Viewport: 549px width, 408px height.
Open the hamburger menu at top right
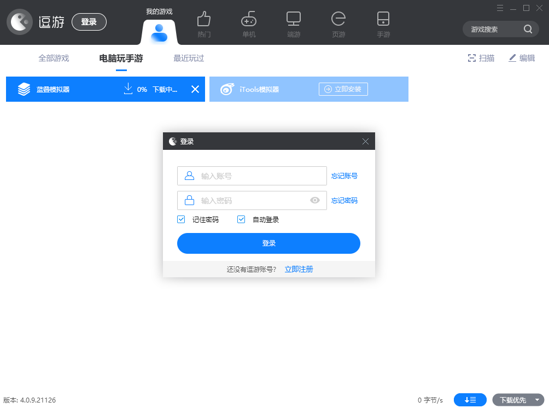coord(500,8)
